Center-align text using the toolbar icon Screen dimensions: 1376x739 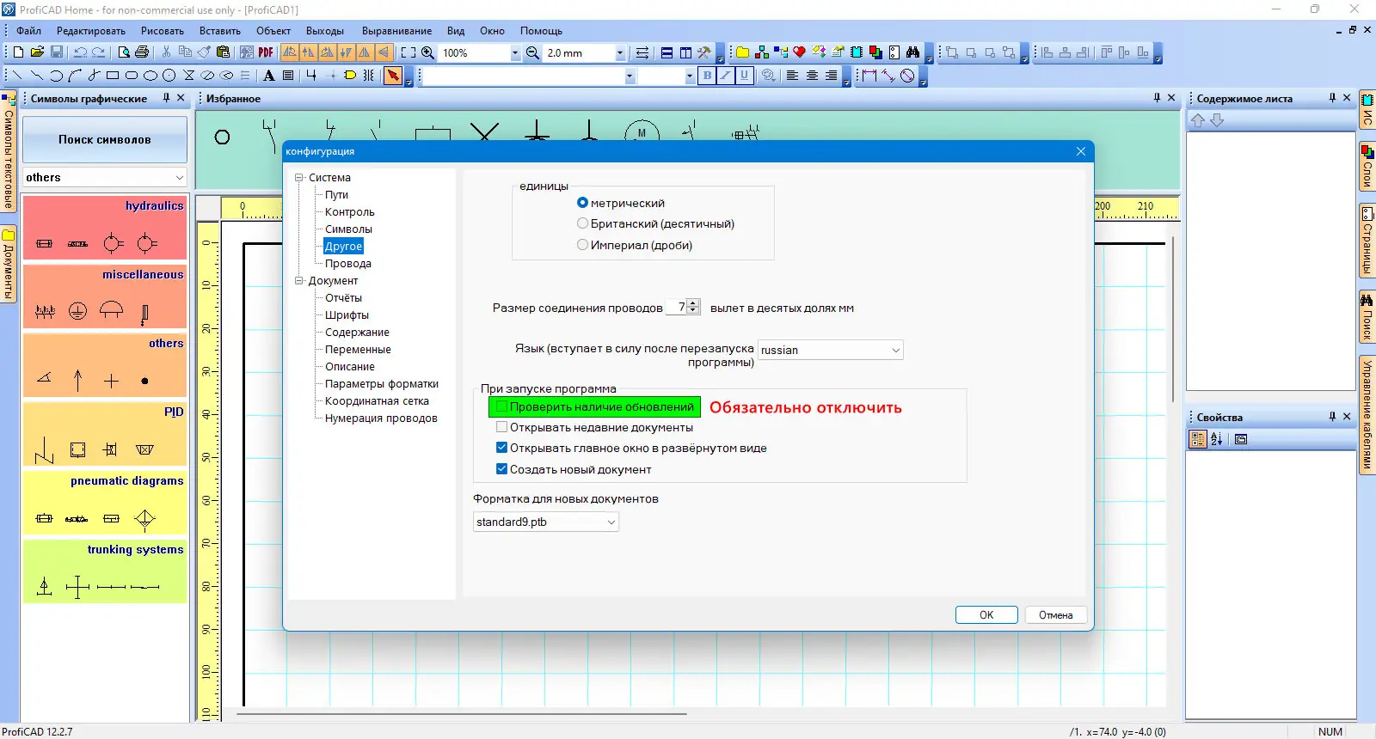click(x=812, y=76)
